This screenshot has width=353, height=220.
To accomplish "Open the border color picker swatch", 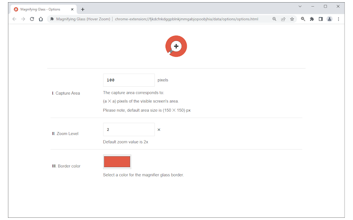I will pos(117,161).
